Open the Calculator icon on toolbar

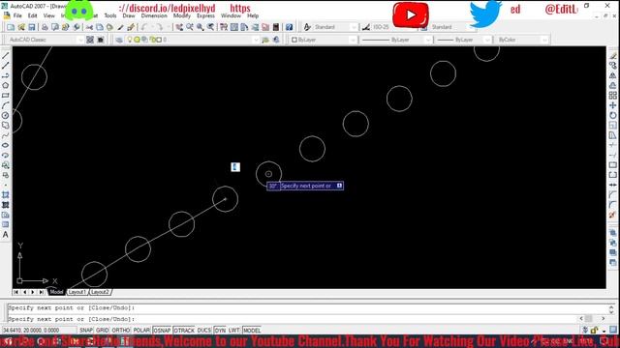coord(276,27)
